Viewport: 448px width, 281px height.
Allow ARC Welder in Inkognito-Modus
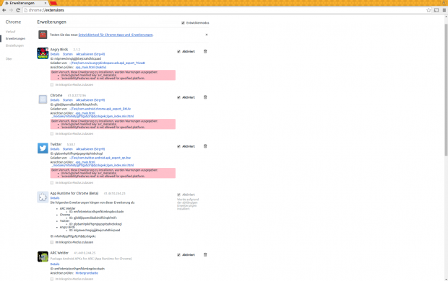coord(52,279)
